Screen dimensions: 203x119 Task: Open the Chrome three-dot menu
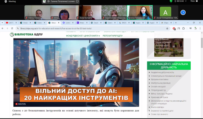(200, 28)
